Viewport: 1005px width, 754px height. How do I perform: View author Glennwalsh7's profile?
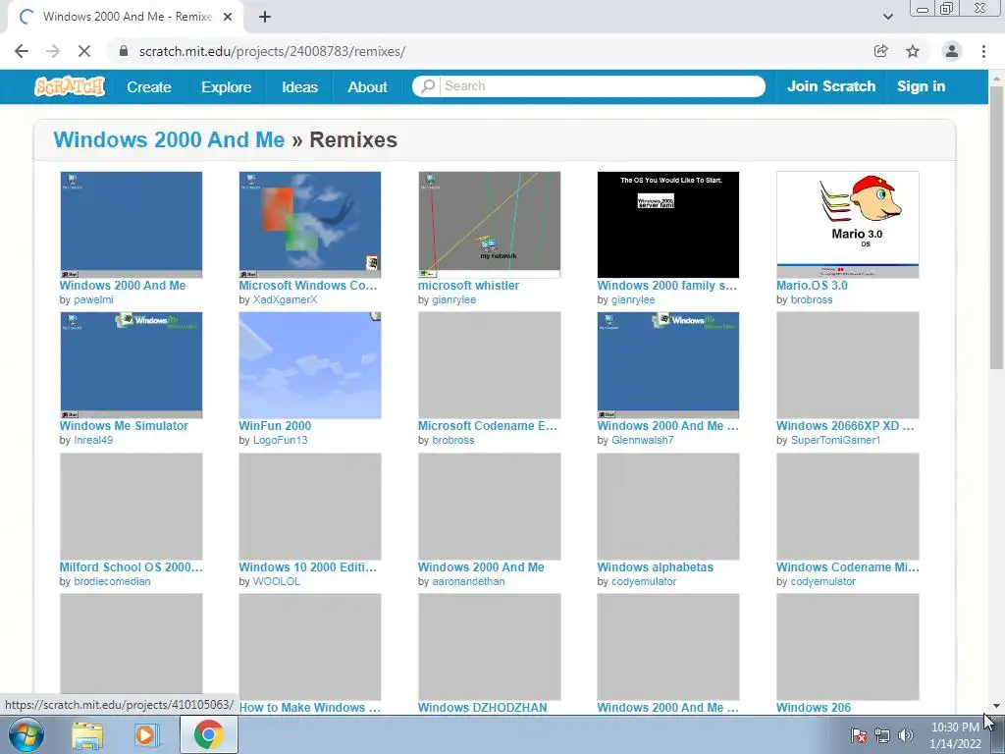(642, 440)
